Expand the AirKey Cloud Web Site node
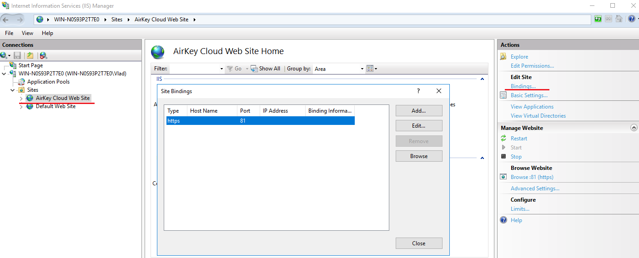639x258 pixels. pos(21,99)
